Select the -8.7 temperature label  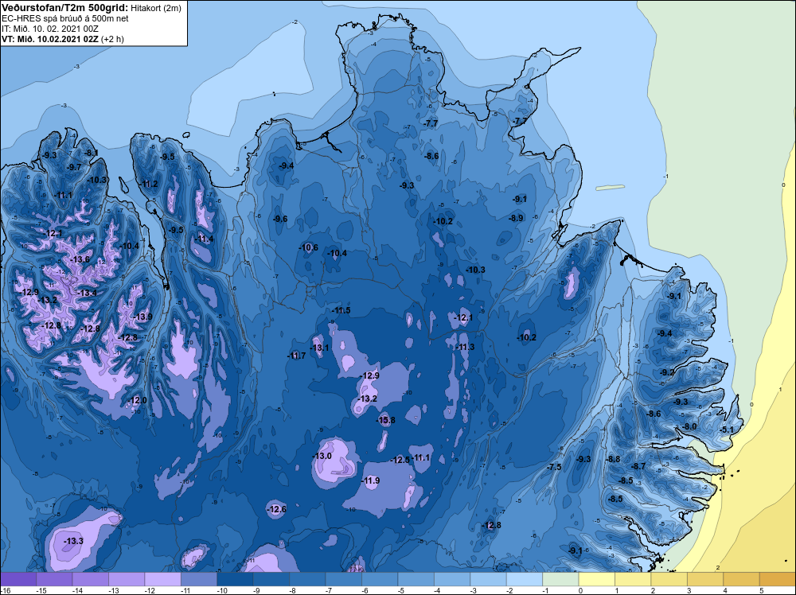point(638,466)
